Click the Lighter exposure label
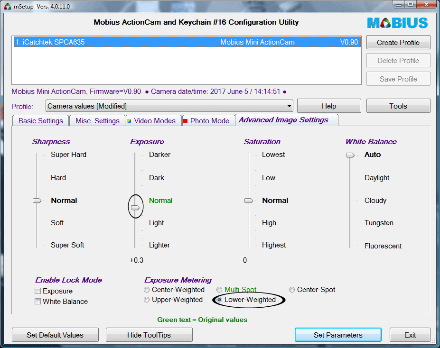 click(159, 245)
